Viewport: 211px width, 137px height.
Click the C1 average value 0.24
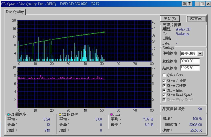(47, 119)
